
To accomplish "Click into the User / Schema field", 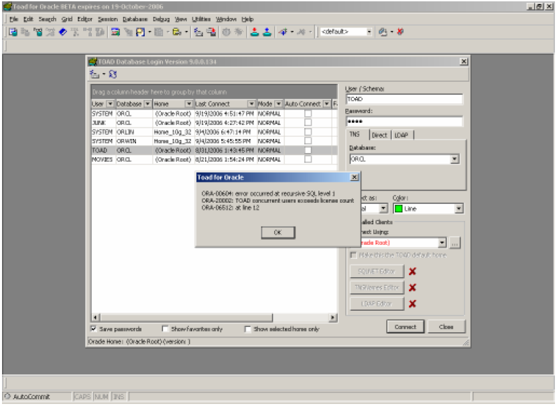I will 404,99.
